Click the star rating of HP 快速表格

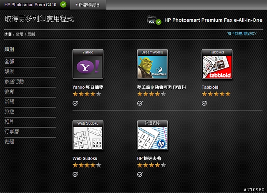pyautogui.click(x=151, y=165)
